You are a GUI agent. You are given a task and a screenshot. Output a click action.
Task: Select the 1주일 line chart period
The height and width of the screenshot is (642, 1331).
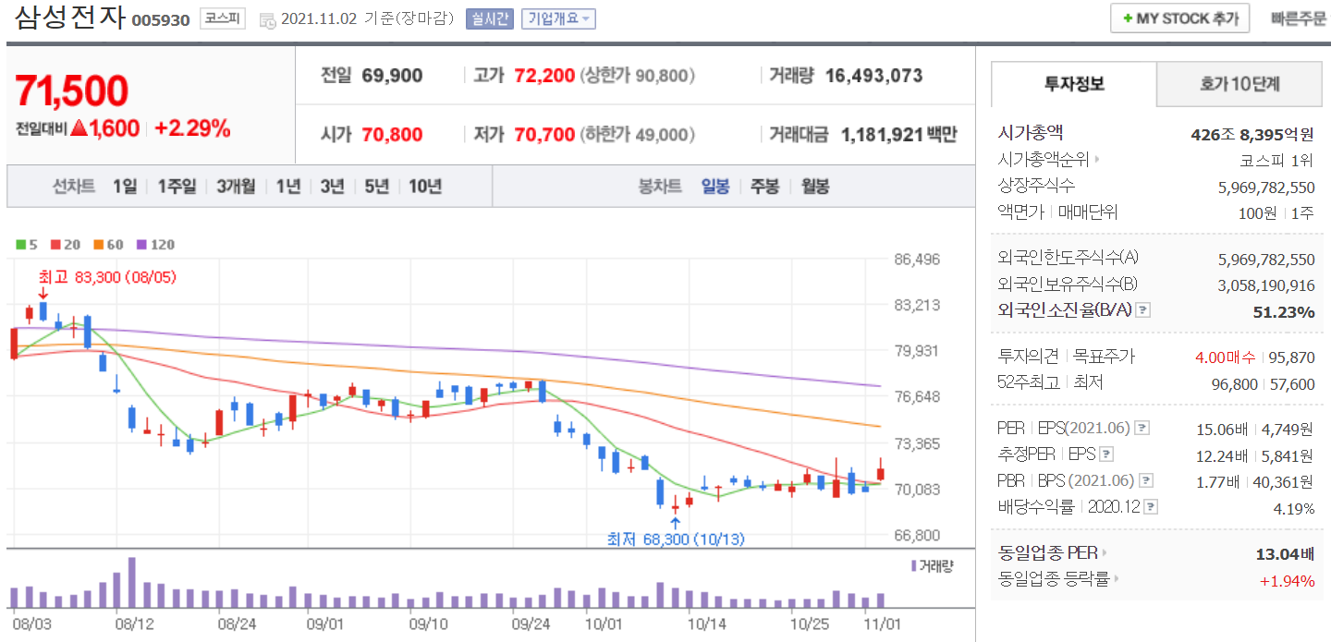[x=177, y=187]
